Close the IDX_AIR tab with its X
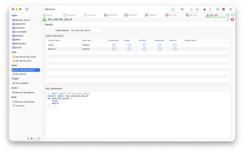 pyautogui.click(x=222, y=15)
